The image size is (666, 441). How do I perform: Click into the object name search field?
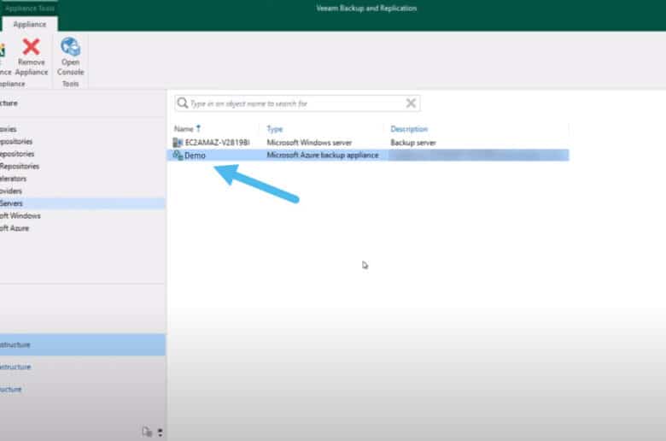(x=296, y=103)
